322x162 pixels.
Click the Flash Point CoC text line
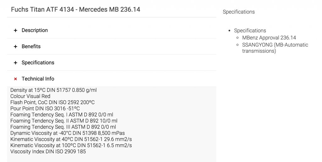pyautogui.click(x=52, y=103)
